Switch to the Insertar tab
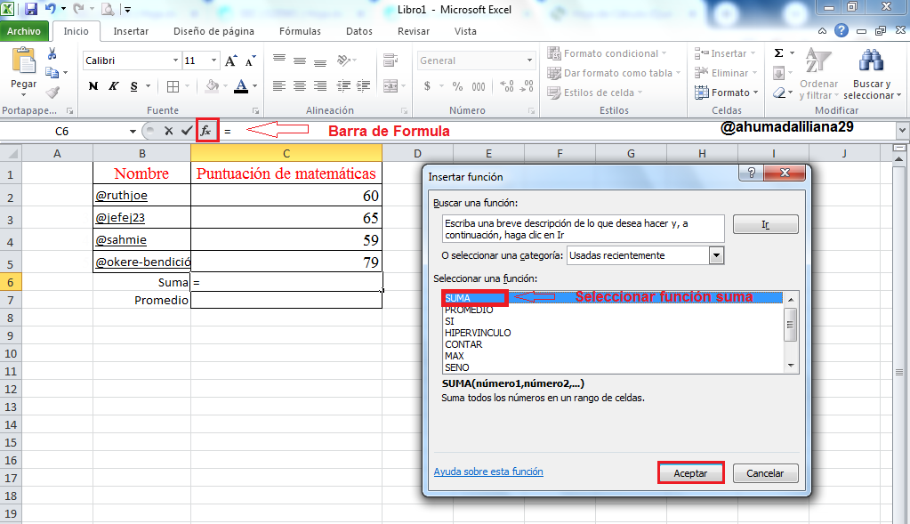910x524 pixels. [x=131, y=31]
